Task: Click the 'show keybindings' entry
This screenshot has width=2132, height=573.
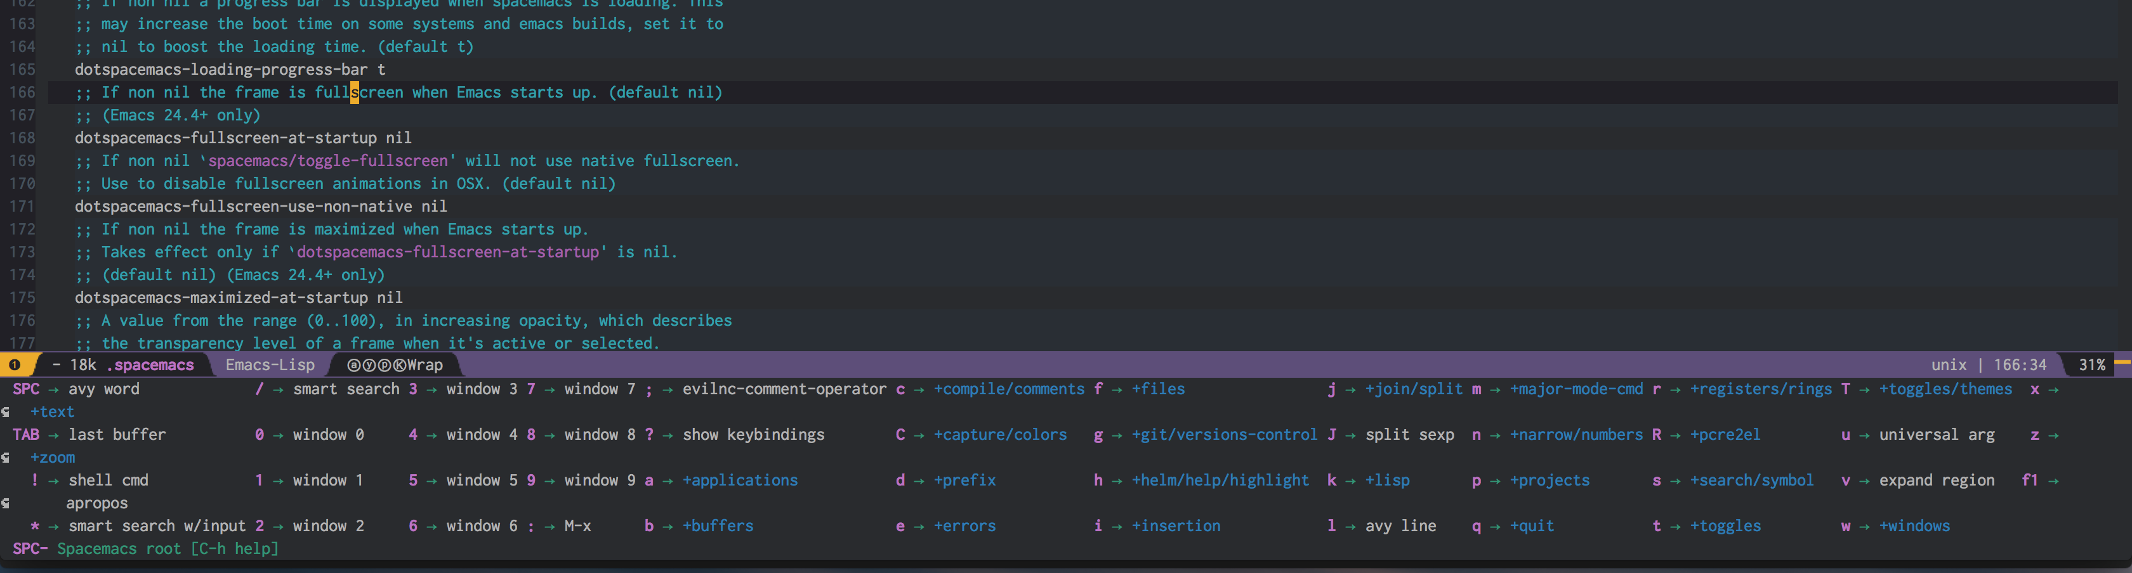Action: tap(753, 434)
